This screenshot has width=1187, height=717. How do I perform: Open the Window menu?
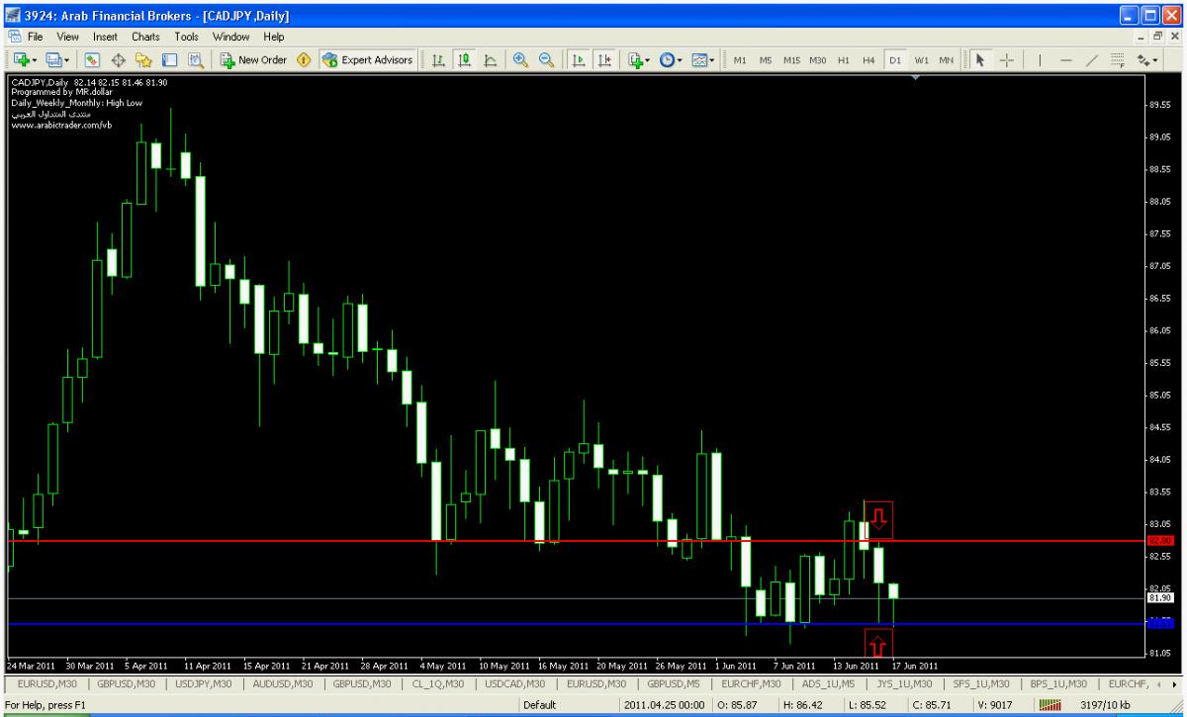[x=230, y=37]
